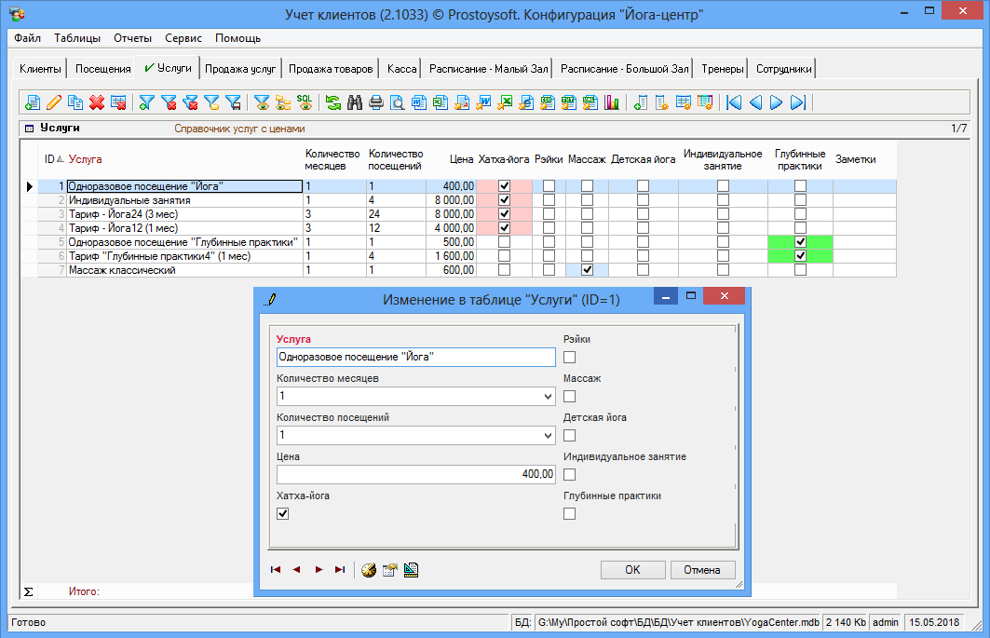The image size is (990, 638).
Task: Open the Количество месяцев dropdown
Action: click(548, 397)
